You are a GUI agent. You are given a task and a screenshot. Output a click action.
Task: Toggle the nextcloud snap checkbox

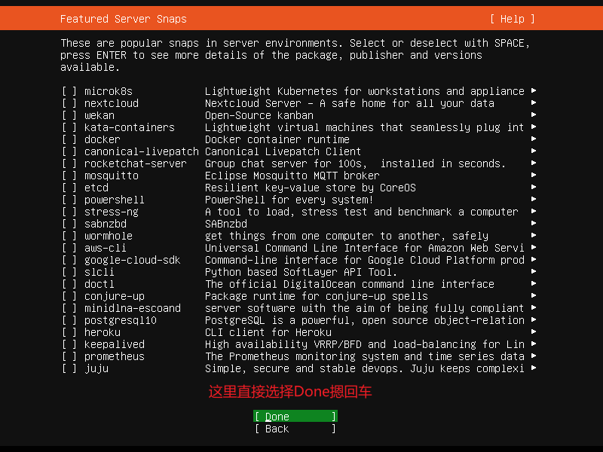pyautogui.click(x=69, y=103)
